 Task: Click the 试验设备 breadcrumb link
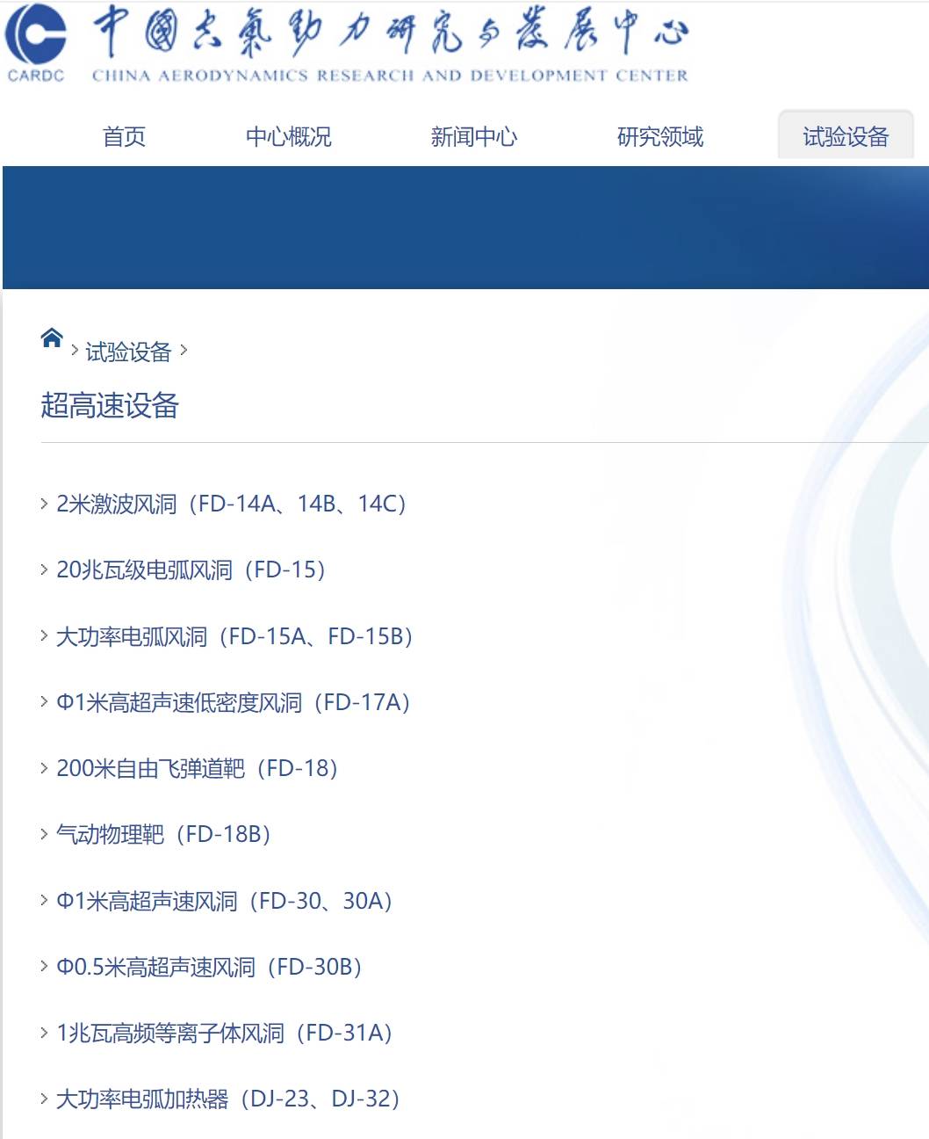pos(128,352)
